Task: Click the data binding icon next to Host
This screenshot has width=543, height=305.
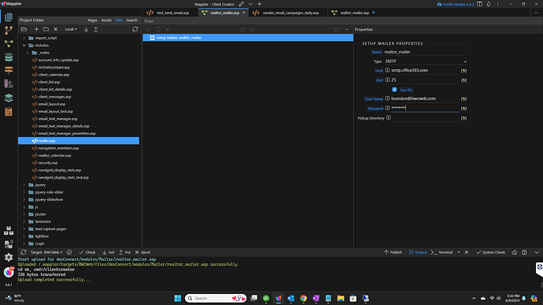Action: point(464,71)
